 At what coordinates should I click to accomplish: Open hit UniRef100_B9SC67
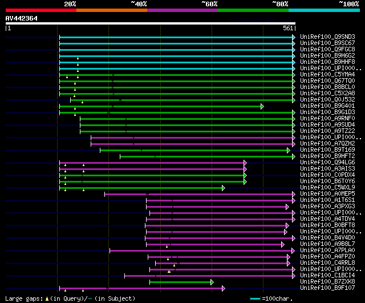tap(327, 43)
